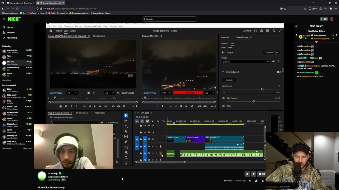Select the Rectangle tool
This screenshot has height=190, width=339.
(x=126, y=147)
